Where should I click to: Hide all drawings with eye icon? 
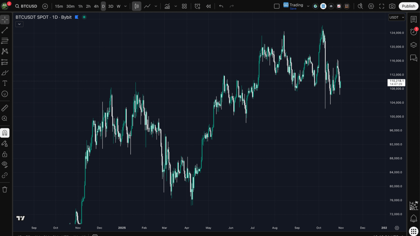click(x=5, y=165)
